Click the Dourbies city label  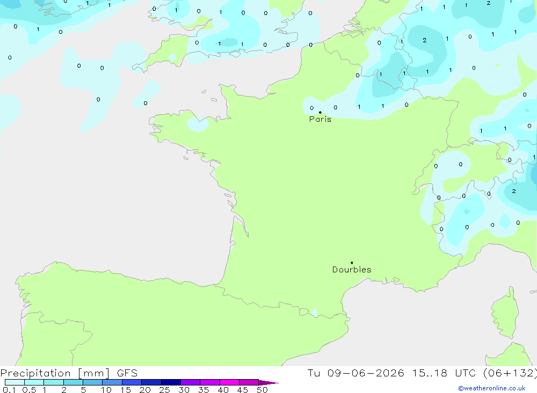(352, 270)
